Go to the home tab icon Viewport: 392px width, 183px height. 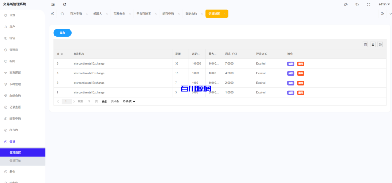(62, 13)
